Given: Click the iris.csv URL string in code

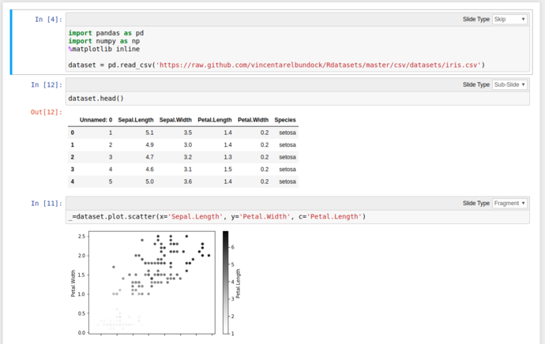Looking at the screenshot, I should (318, 65).
